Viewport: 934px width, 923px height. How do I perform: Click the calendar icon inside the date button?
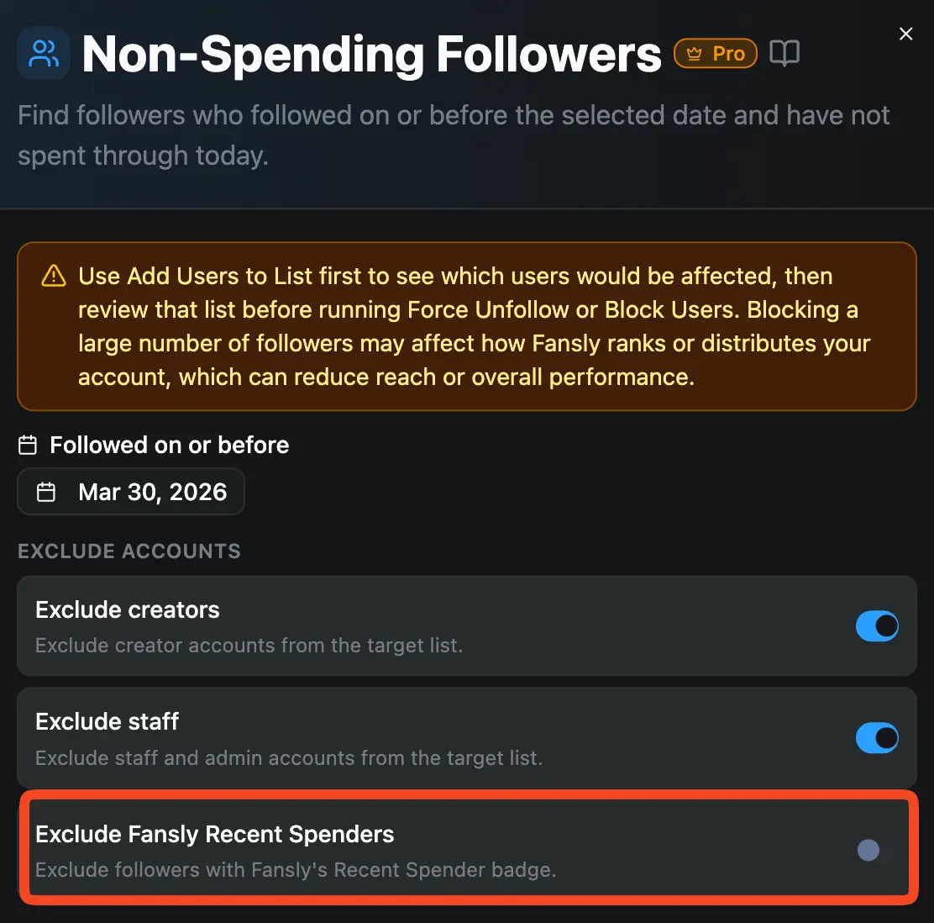pyautogui.click(x=48, y=491)
